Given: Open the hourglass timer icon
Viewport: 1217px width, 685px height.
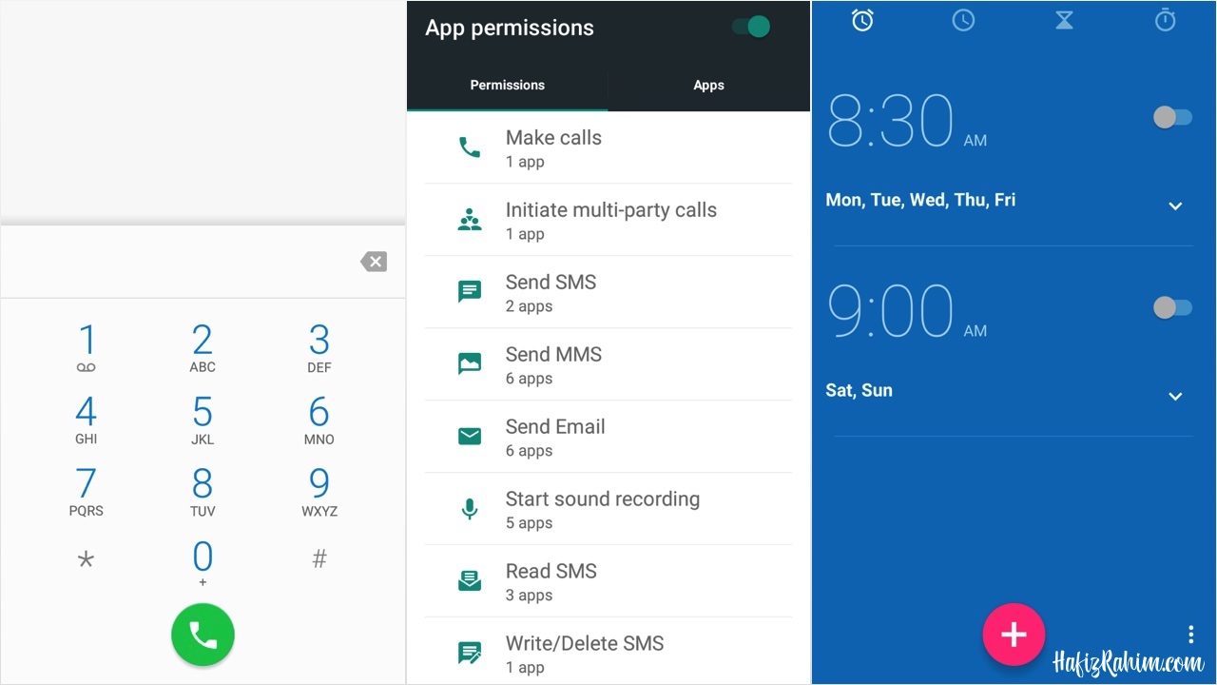Looking at the screenshot, I should click(1064, 20).
